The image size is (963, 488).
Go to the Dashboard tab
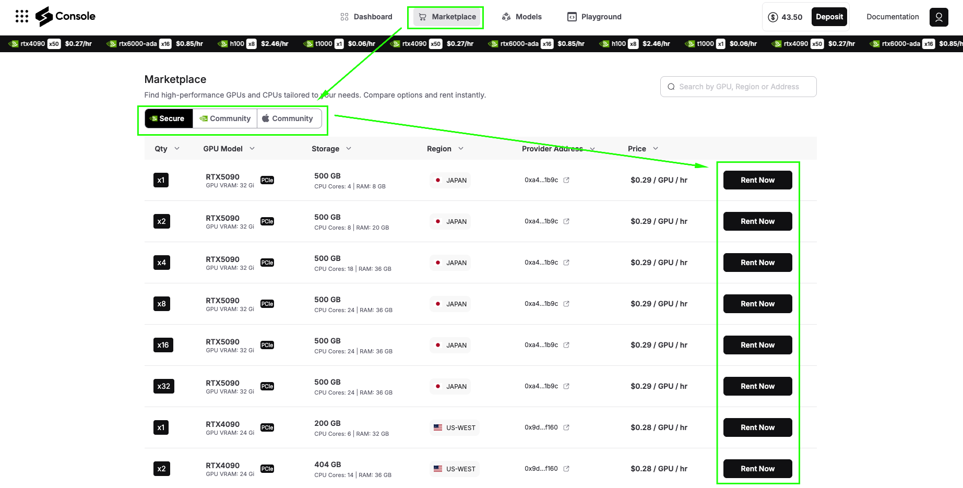click(x=366, y=17)
